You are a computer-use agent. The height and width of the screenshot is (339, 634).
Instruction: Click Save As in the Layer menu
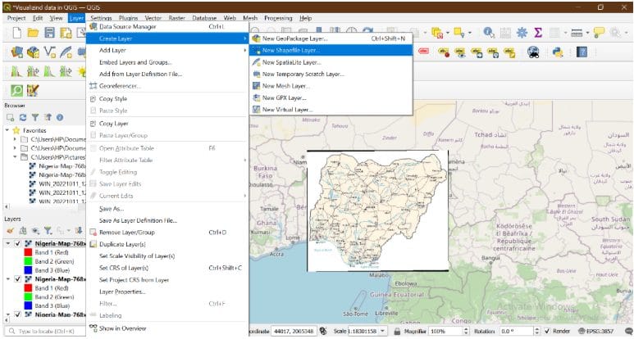[x=112, y=209]
